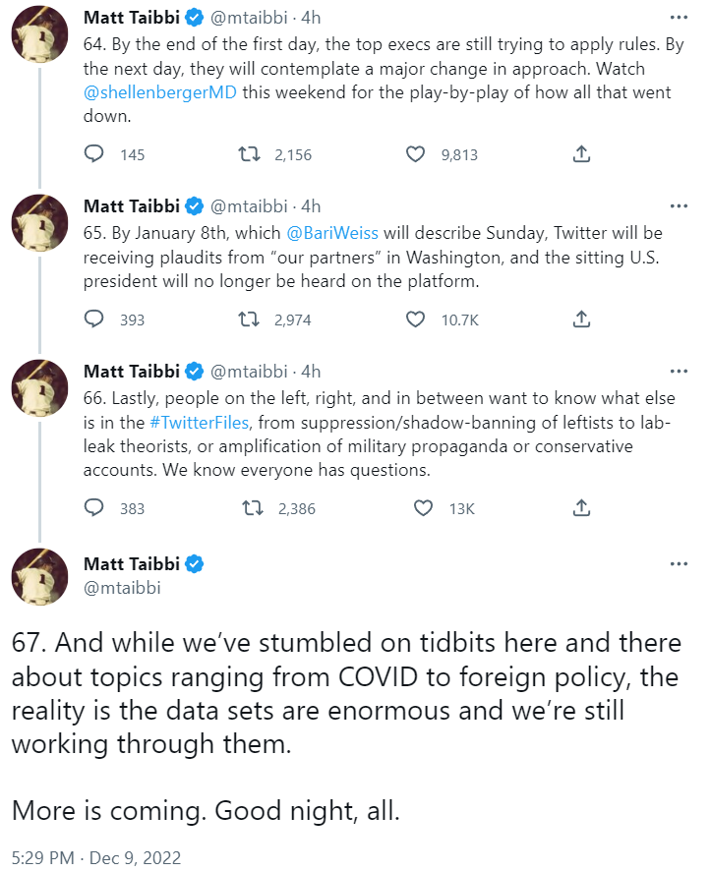Image resolution: width=710 pixels, height=872 pixels.
Task: Reply to tweet 65 with 393 replies
Action: [x=94, y=320]
